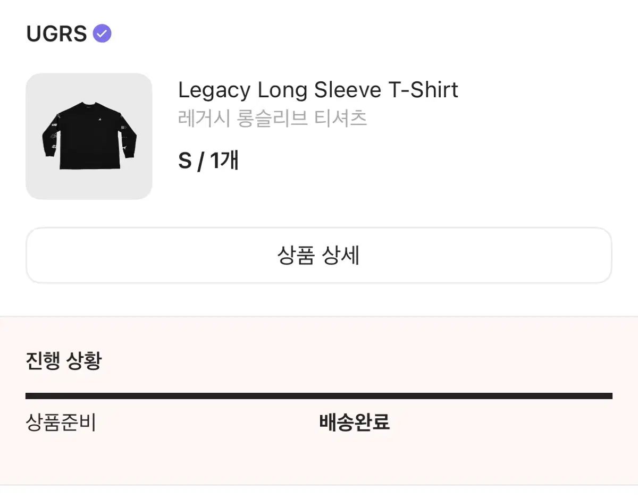
Task: Click the progress bar above 배송완료
Action: 354,396
